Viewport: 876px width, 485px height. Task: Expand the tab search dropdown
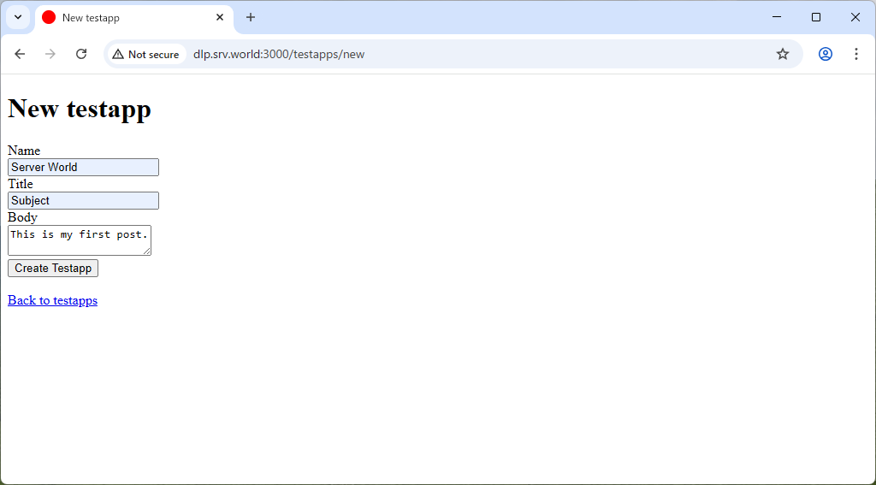[x=18, y=17]
